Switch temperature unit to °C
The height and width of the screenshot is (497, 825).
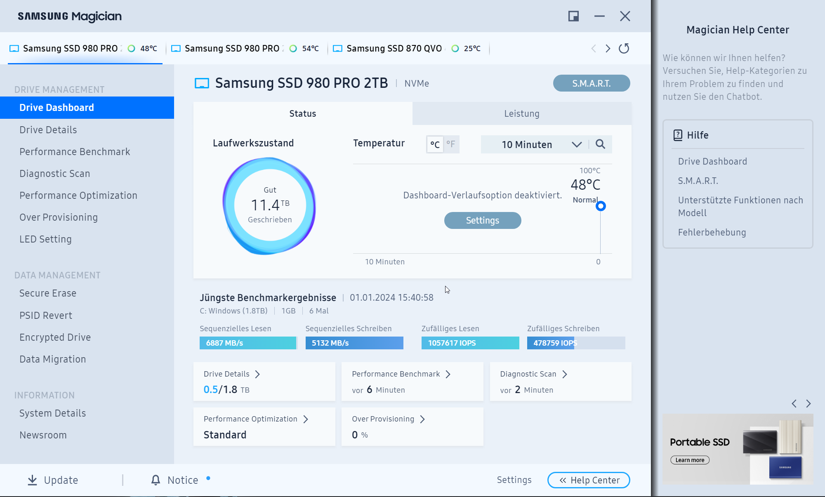pos(435,144)
